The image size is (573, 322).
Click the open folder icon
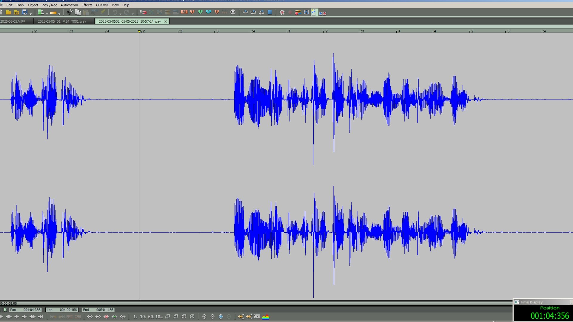[x=8, y=12]
